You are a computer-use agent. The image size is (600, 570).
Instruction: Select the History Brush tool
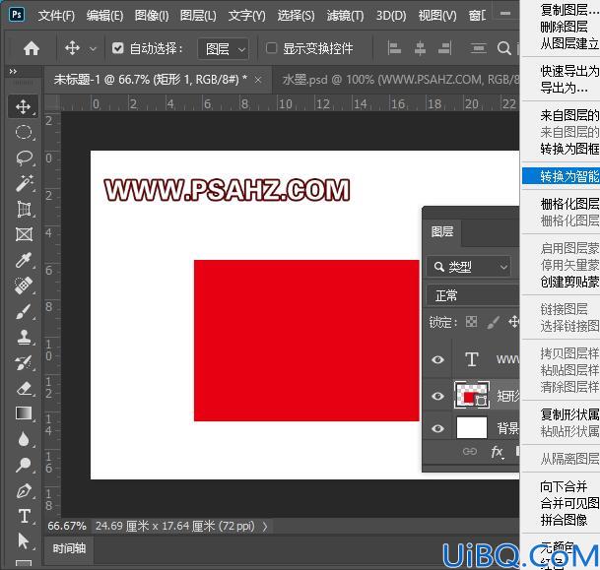(24, 363)
